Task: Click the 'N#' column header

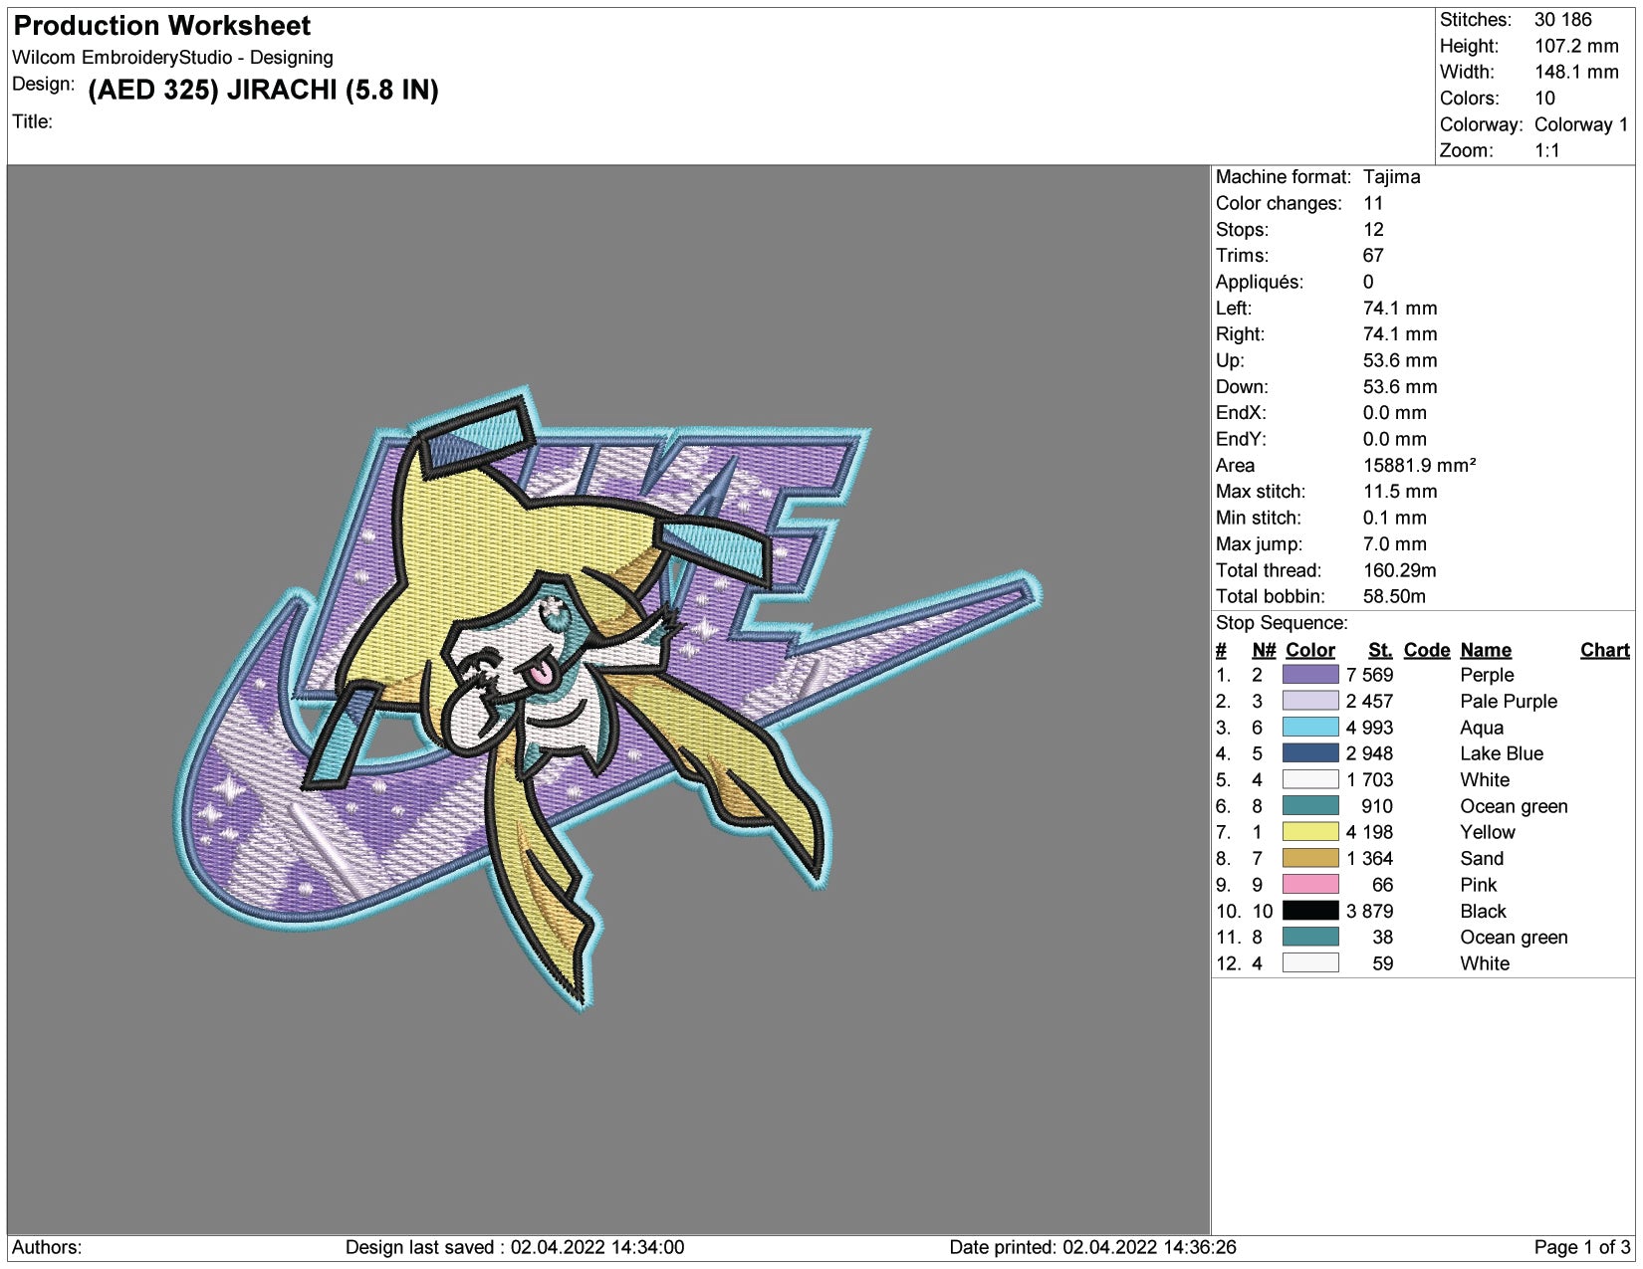Action: [1264, 650]
